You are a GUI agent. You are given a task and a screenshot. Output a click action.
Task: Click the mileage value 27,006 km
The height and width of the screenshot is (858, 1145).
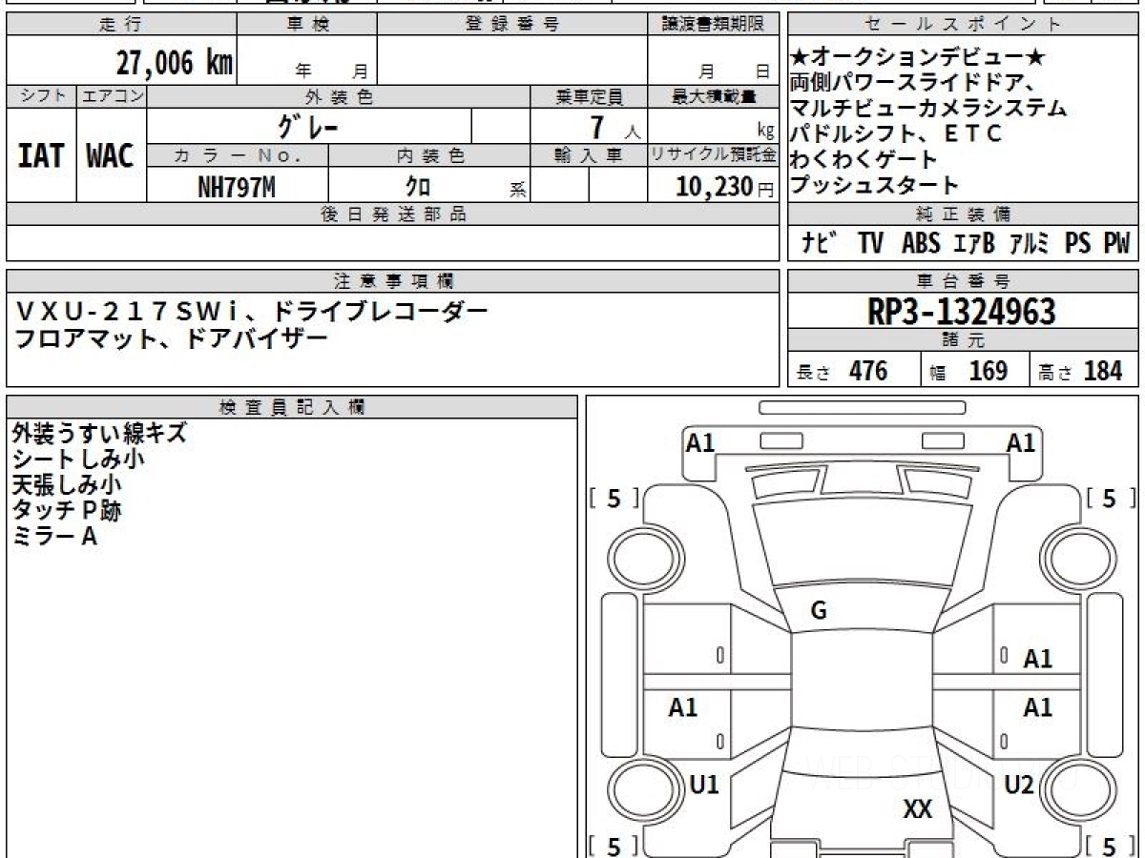click(175, 63)
